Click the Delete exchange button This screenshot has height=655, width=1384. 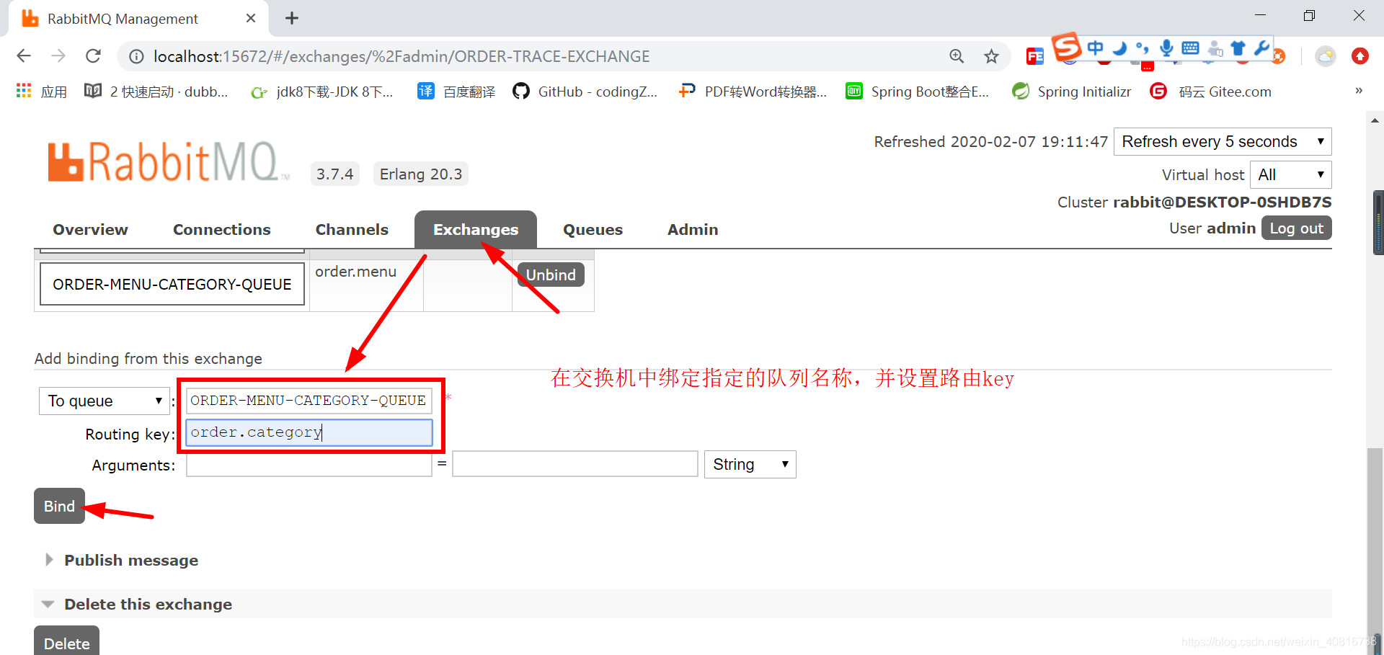click(x=66, y=642)
